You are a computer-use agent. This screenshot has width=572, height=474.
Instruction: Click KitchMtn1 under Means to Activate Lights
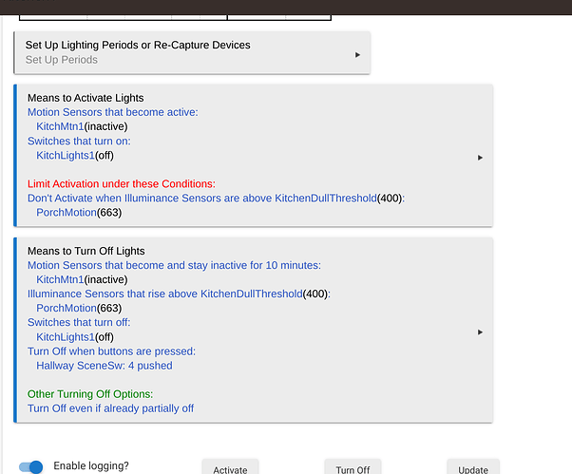82,126
